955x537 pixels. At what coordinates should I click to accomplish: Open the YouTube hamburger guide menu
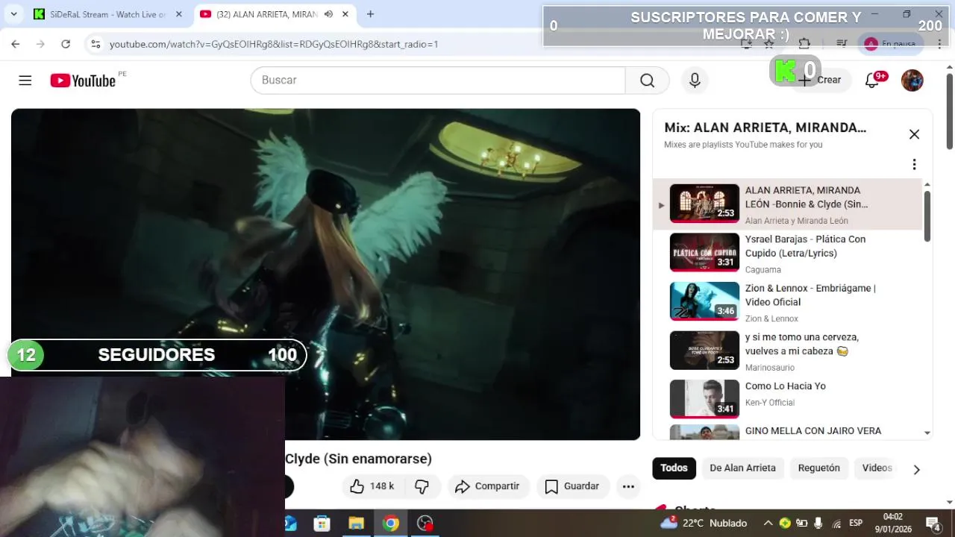25,80
